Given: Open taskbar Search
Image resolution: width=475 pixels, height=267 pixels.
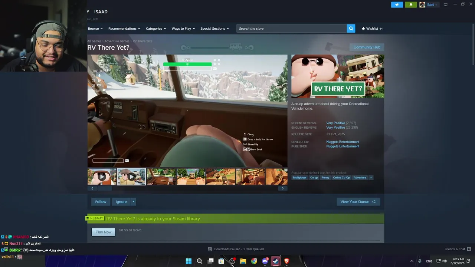Looking at the screenshot, I should coord(199,261).
